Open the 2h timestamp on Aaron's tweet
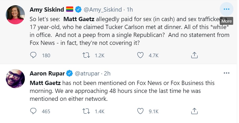 tap(107, 73)
